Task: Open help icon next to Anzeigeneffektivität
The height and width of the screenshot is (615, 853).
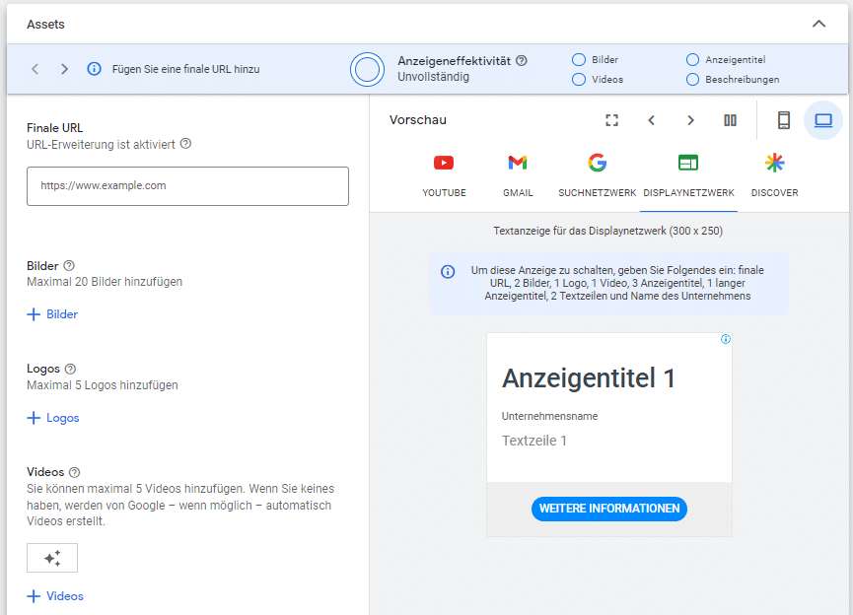Action: [x=521, y=61]
